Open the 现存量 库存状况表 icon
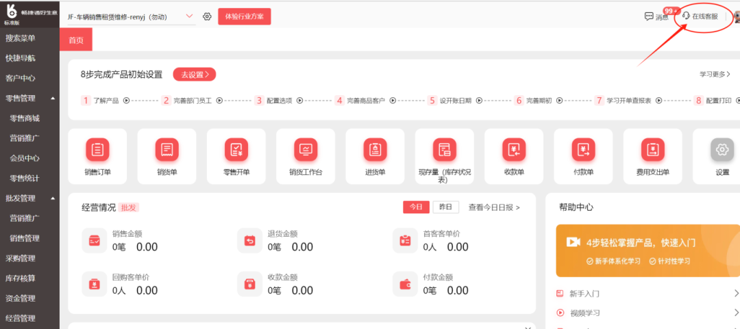 click(444, 150)
